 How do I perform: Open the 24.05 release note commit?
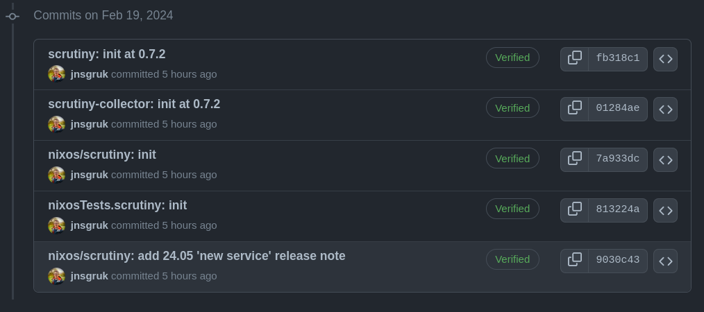[196, 256]
